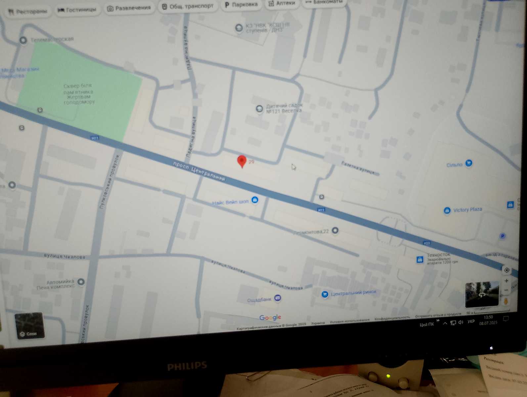Select the Ощадбанк bank marker icon
Screen dimensions: 527x397
(x=278, y=298)
